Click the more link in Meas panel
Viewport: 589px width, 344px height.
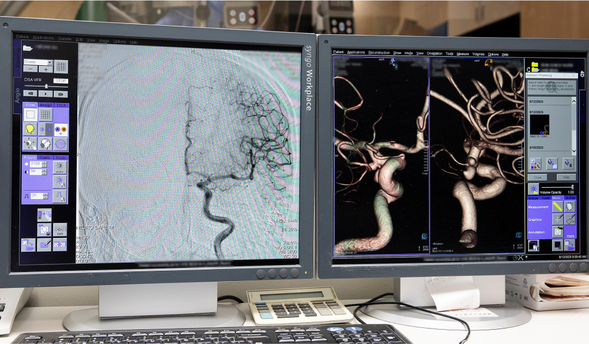tap(570, 236)
